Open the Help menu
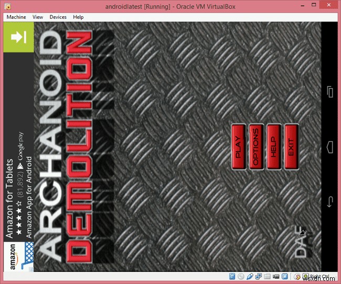The height and width of the screenshot is (284, 341). 78,17
